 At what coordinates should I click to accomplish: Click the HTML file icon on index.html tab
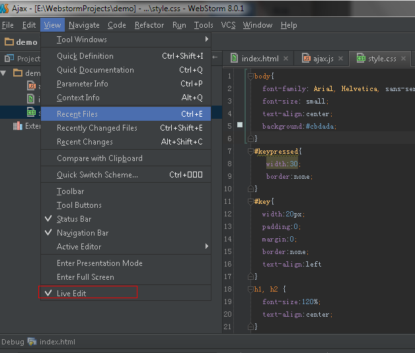click(234, 58)
